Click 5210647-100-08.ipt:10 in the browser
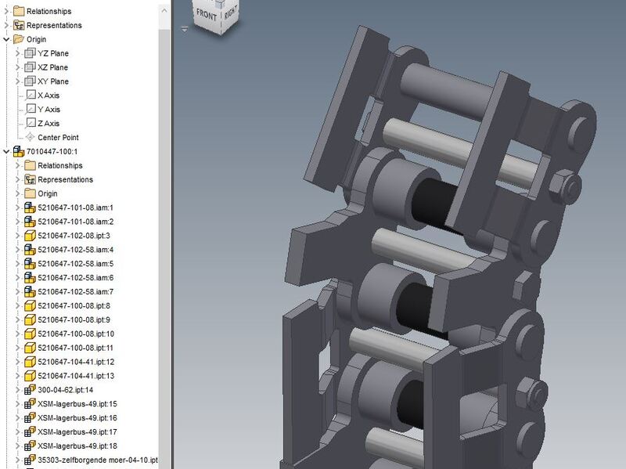The width and height of the screenshot is (626, 469). (76, 334)
